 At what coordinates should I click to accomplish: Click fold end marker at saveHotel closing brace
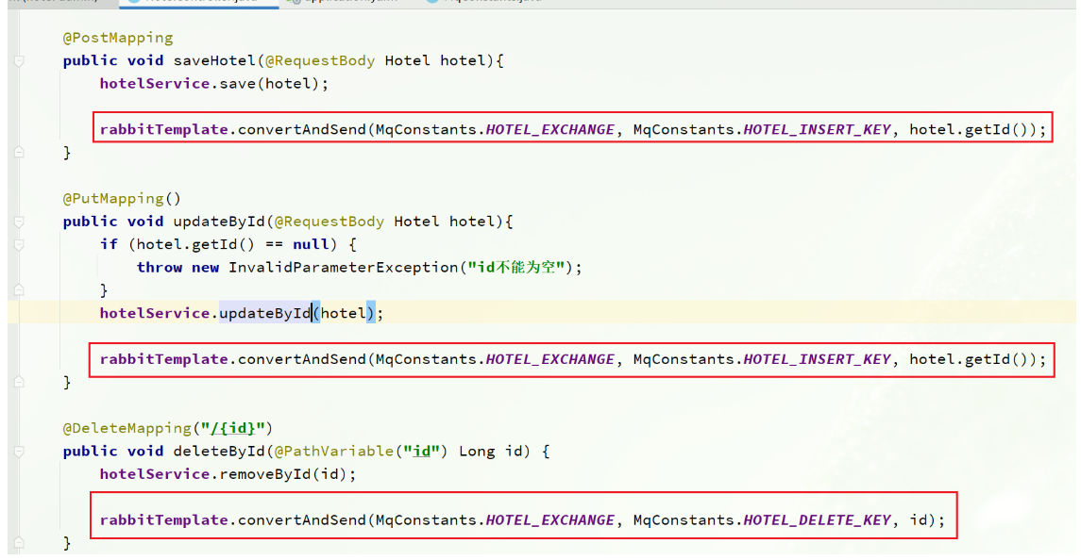(x=19, y=152)
